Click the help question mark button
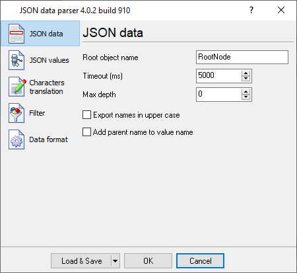 coord(251,10)
